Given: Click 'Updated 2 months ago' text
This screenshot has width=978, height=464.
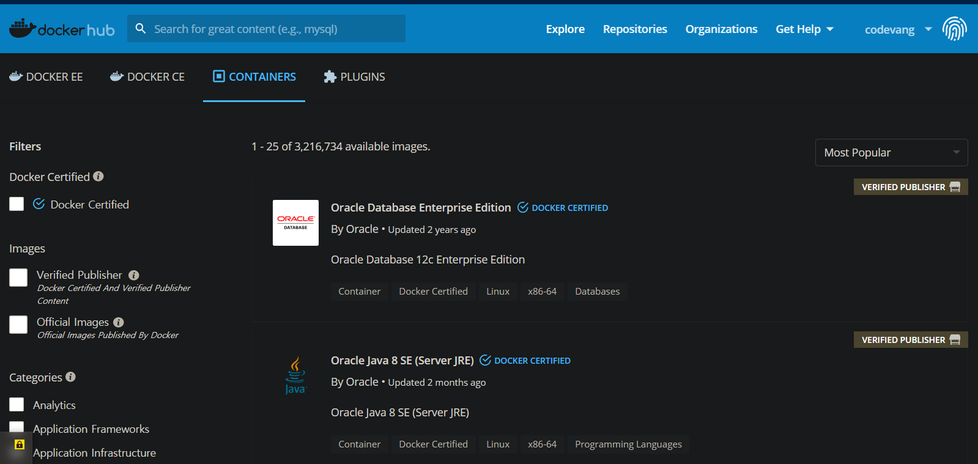Looking at the screenshot, I should (437, 382).
